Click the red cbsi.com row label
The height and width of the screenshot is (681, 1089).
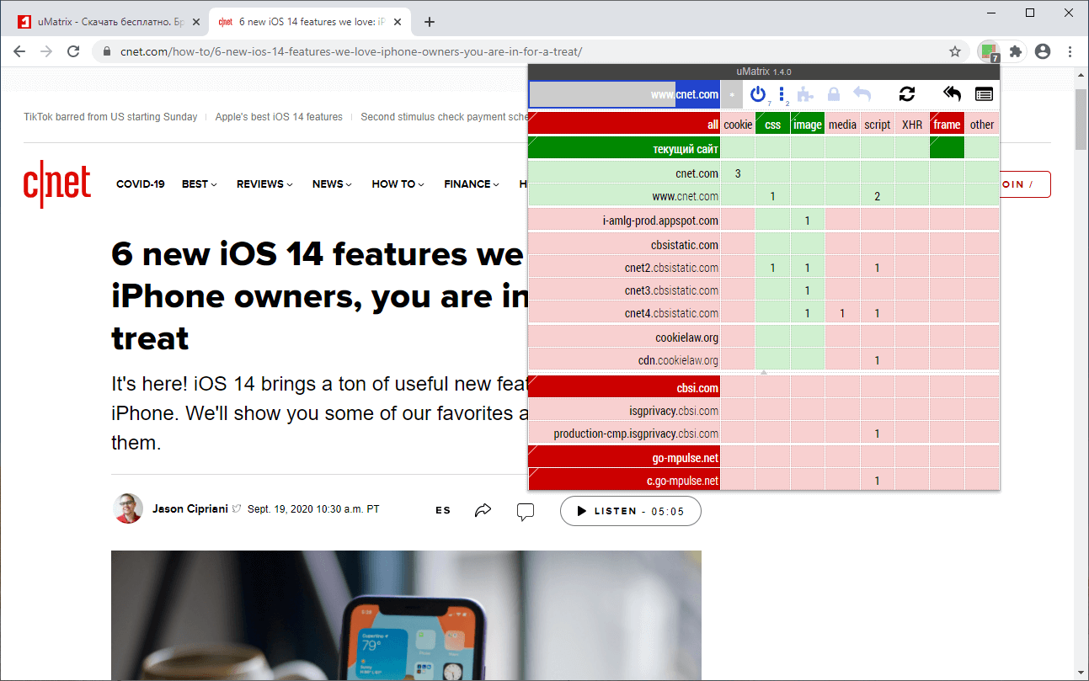click(624, 388)
